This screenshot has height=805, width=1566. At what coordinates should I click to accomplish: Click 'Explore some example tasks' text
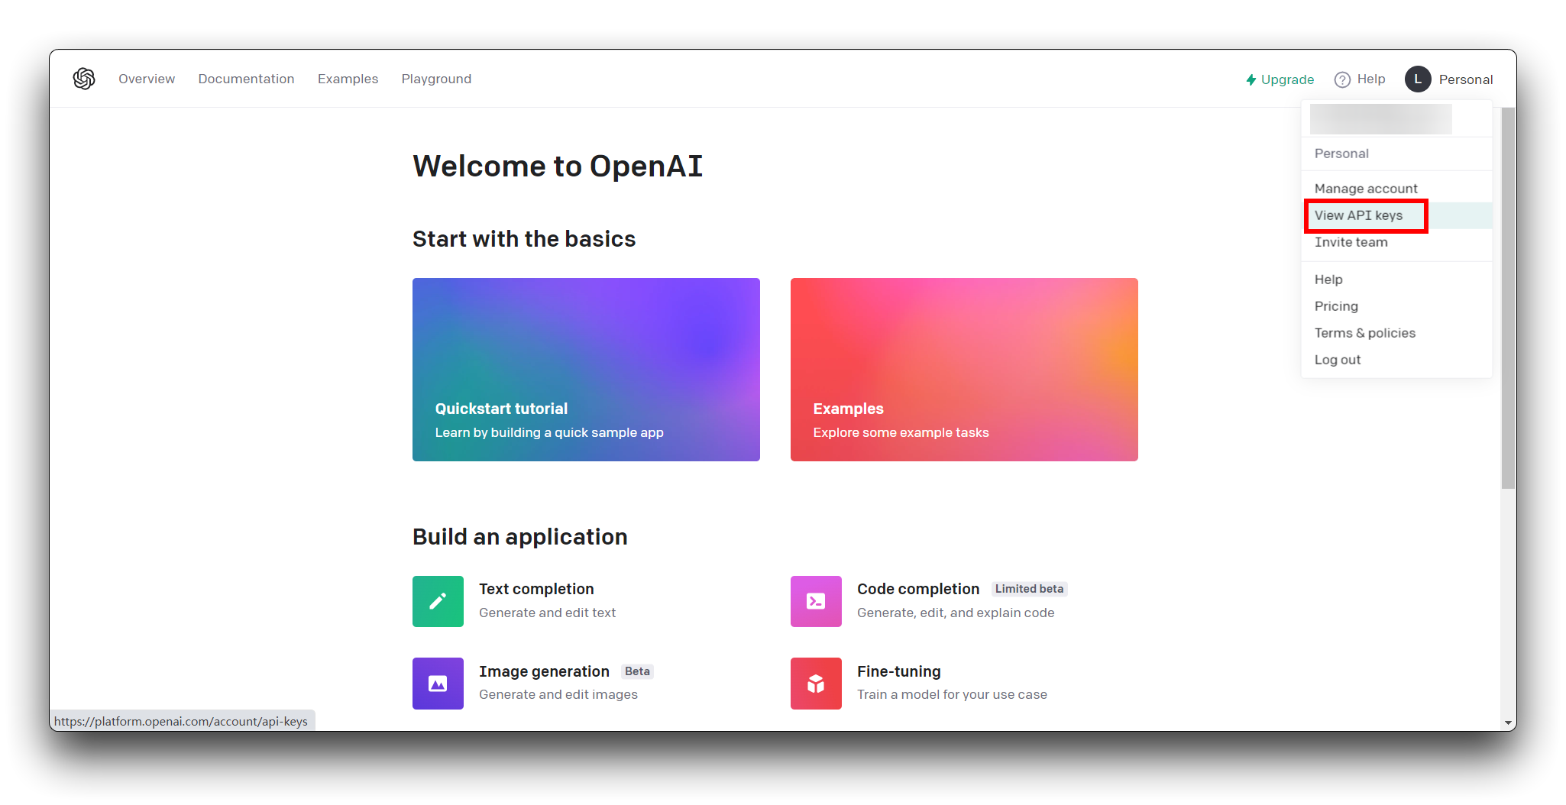click(901, 432)
